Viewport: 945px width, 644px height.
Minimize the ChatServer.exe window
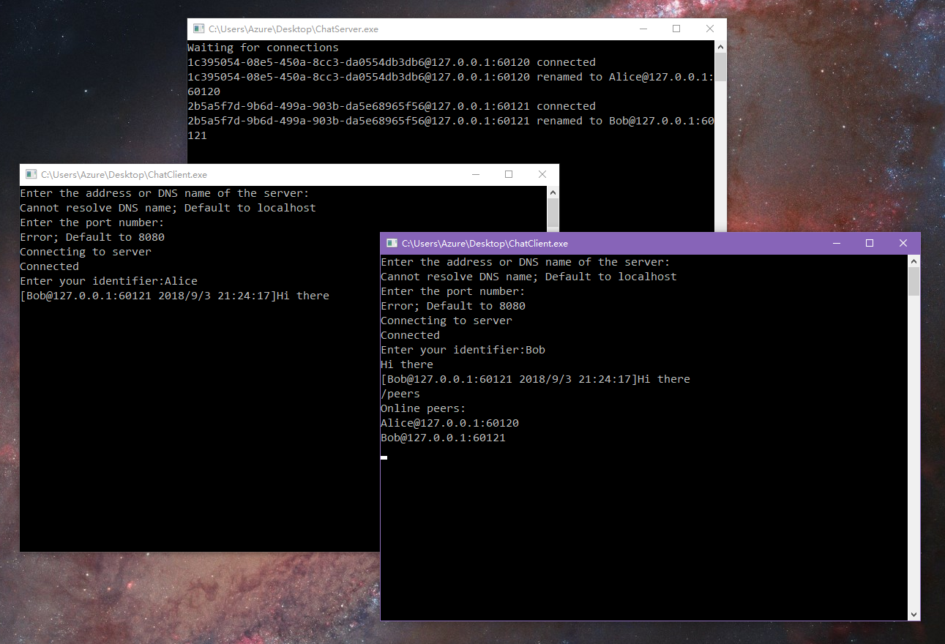[643, 29]
